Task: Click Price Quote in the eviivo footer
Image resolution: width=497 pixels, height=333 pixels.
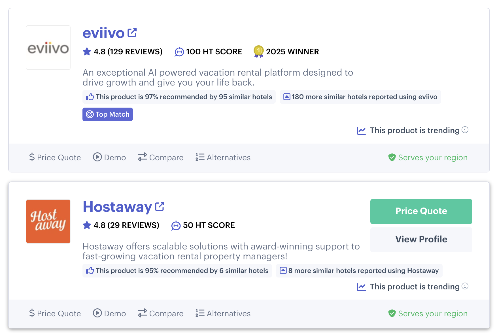Action: tap(59, 157)
